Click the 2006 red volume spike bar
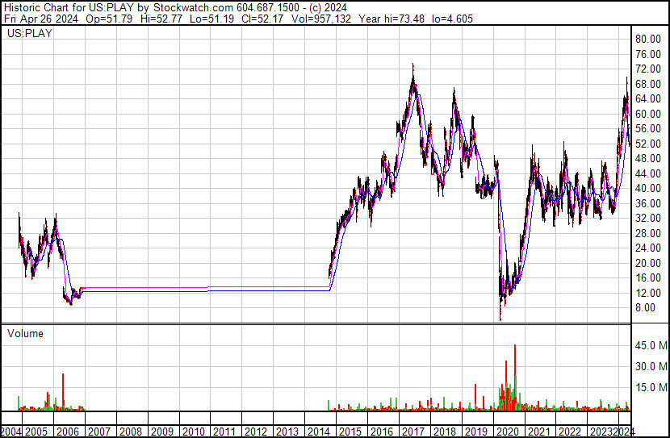This screenshot has width=670, height=438. tap(63, 392)
